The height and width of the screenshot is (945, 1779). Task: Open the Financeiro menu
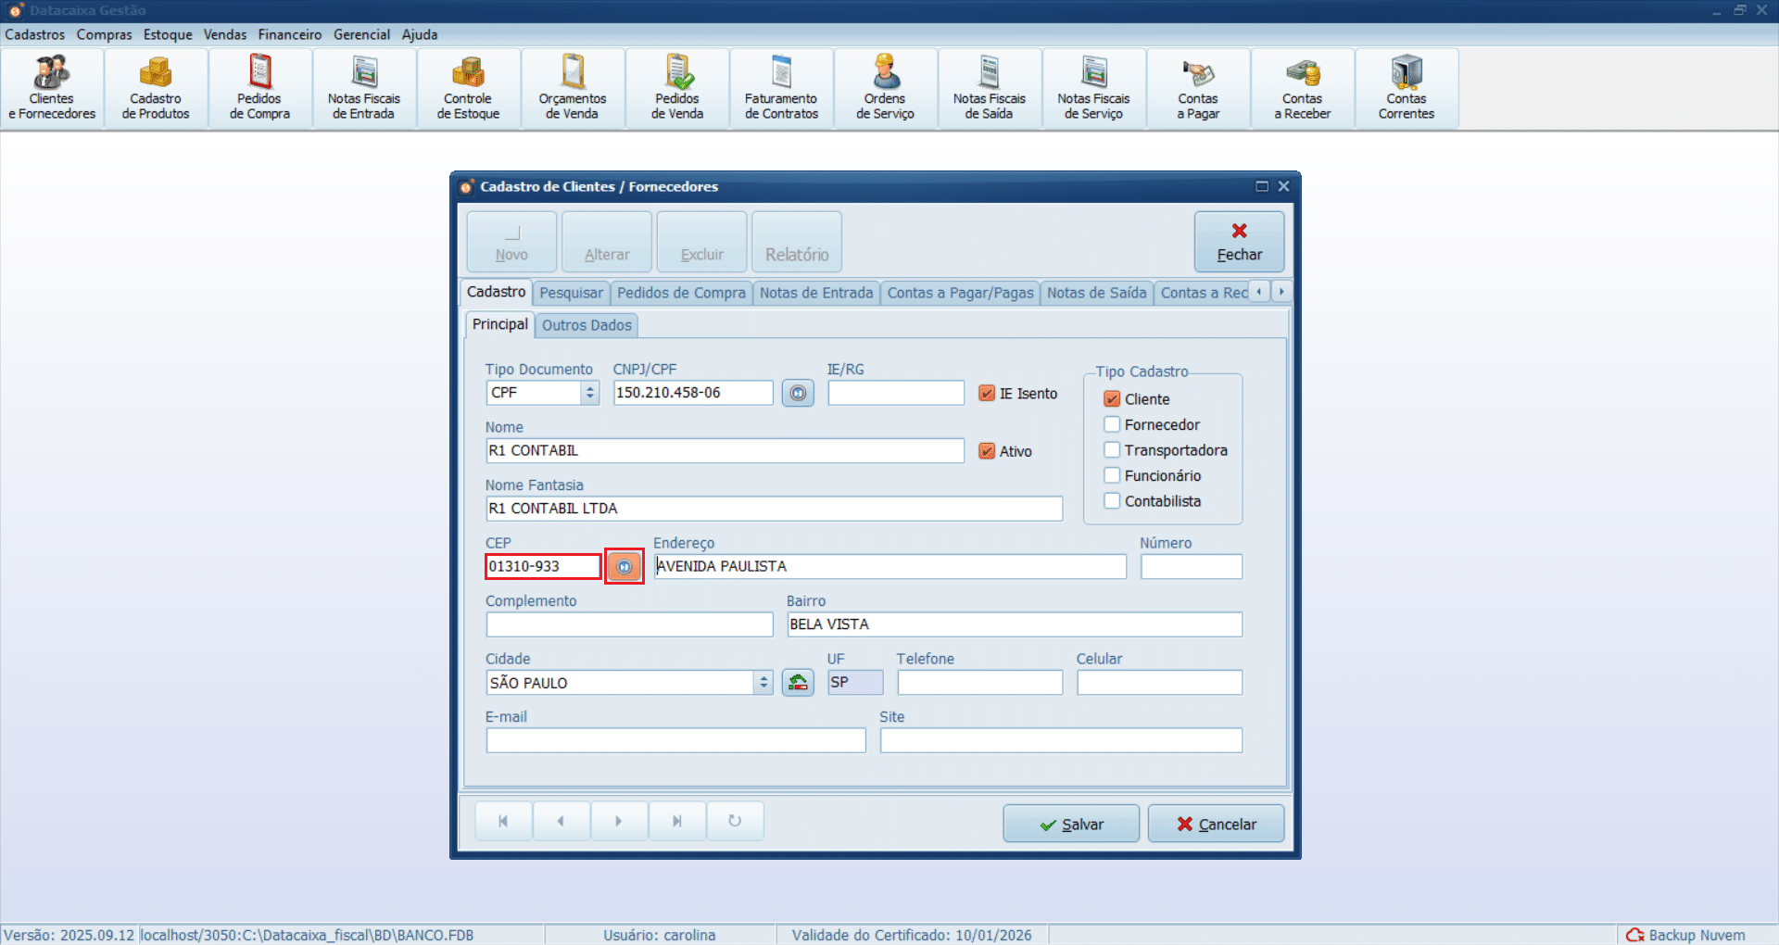(x=289, y=34)
